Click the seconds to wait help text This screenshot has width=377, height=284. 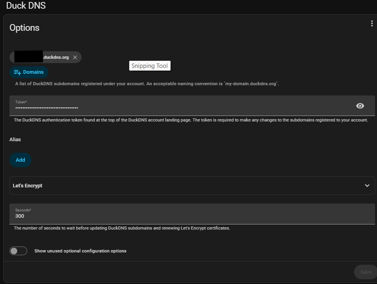click(x=122, y=228)
